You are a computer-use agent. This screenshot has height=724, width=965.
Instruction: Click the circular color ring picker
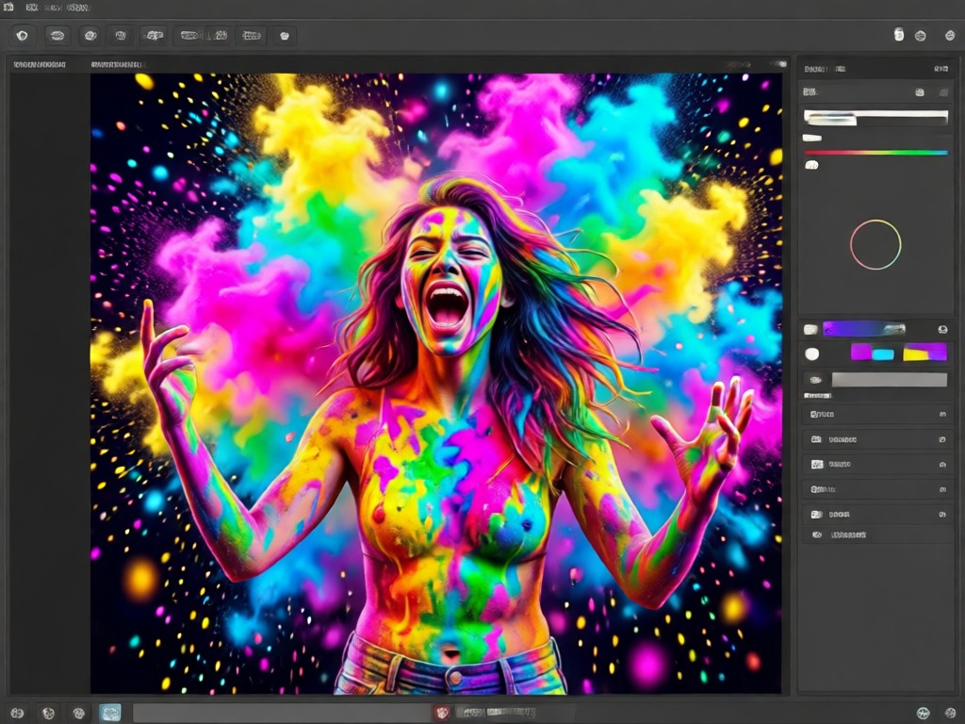875,244
